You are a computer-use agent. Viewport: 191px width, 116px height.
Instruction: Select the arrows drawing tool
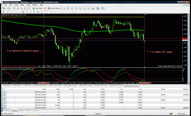(x=38, y=12)
